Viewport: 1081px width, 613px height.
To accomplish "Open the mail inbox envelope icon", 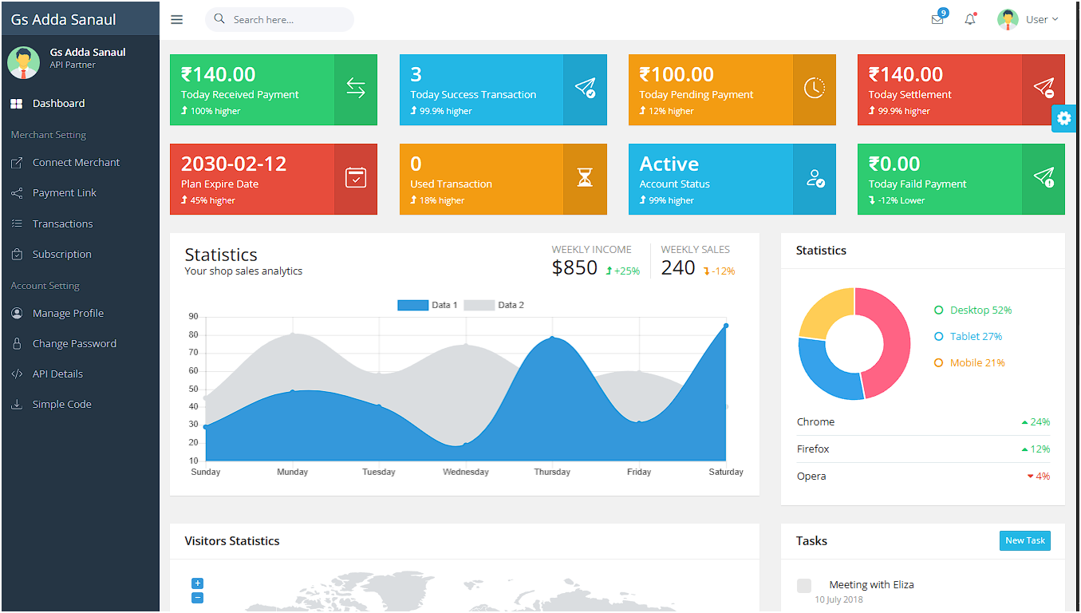I will (937, 20).
